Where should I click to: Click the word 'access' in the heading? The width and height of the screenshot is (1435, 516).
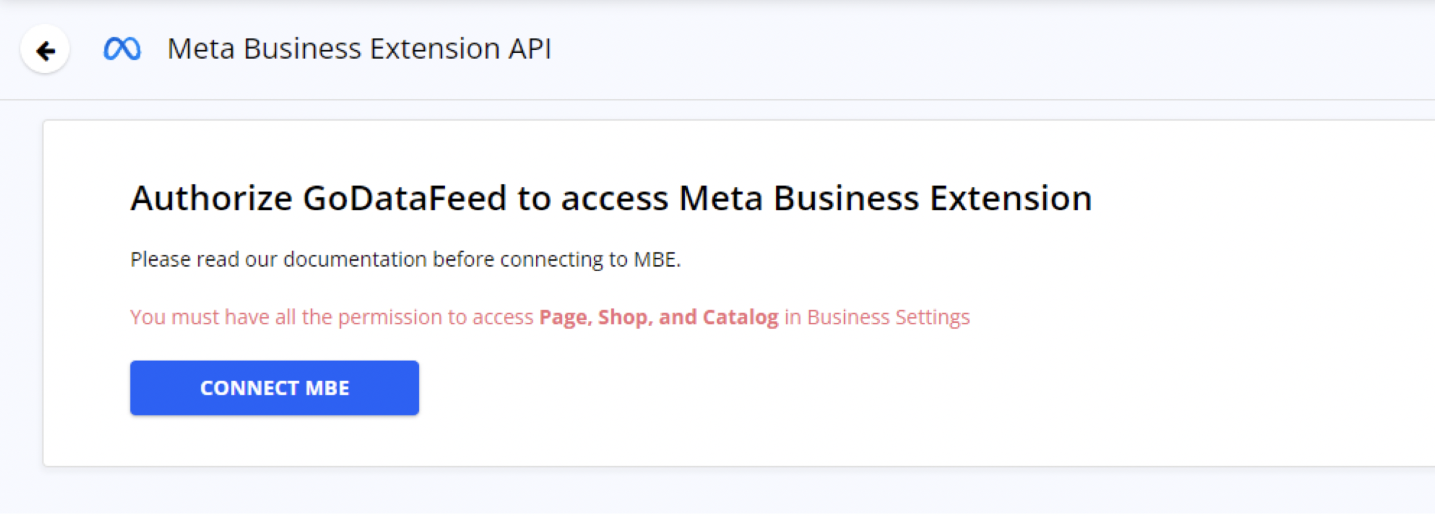tap(614, 198)
